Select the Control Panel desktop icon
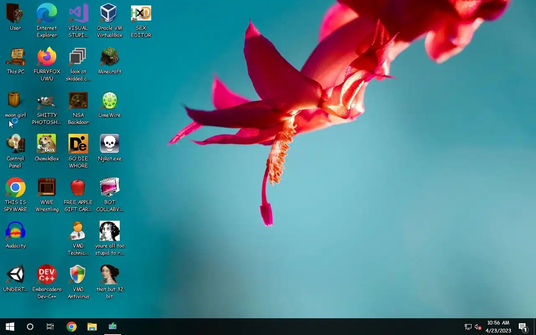 15,152
